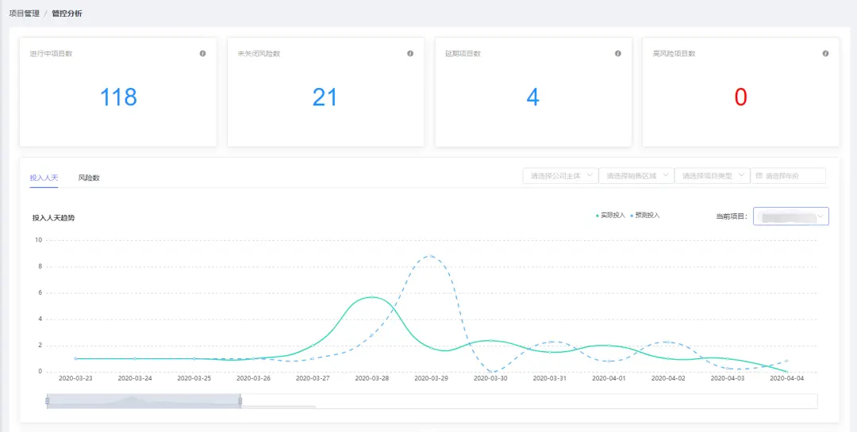The width and height of the screenshot is (857, 432).
Task: Switch to the 风险数 tab
Action: pyautogui.click(x=89, y=178)
